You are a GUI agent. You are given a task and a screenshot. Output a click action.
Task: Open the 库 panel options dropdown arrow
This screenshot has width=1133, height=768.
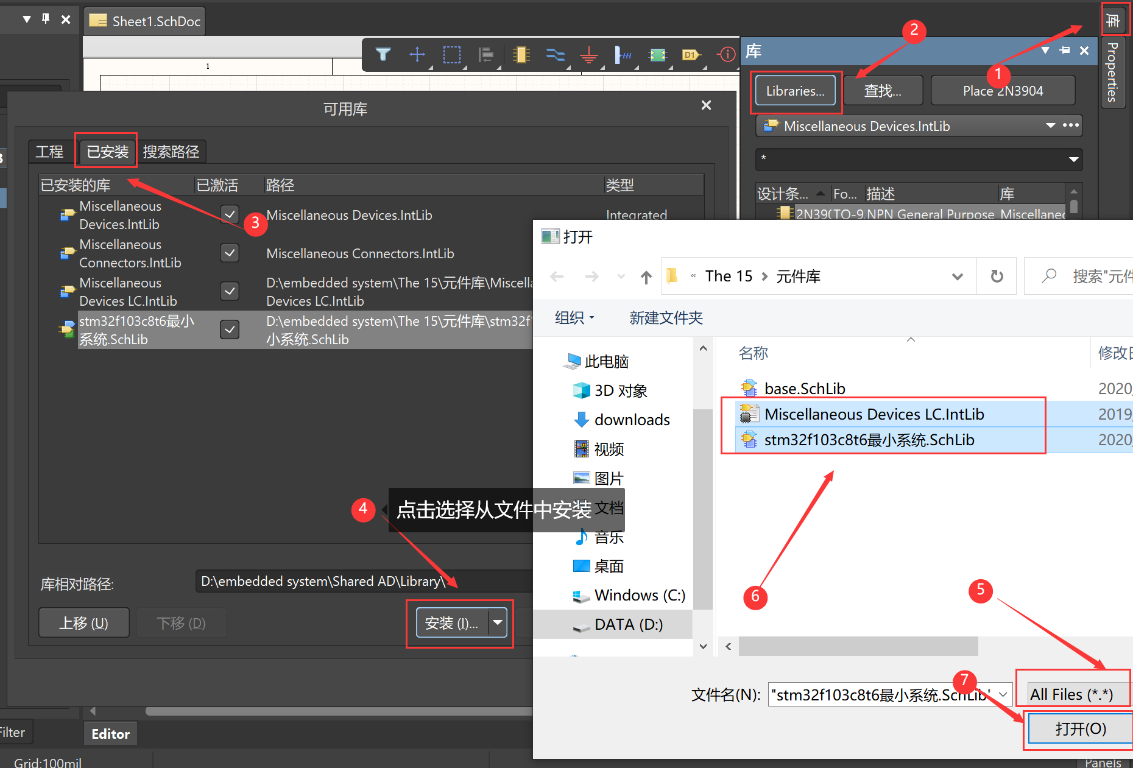[x=1045, y=51]
